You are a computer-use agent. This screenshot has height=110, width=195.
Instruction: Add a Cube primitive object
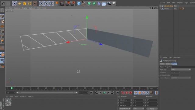pos(79,3)
